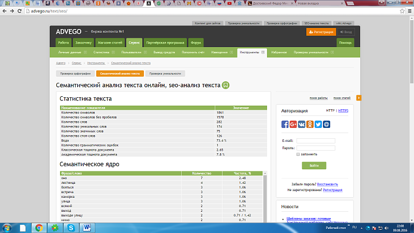
Task: Open Microsoft Word from the taskbar
Action: [x=86, y=228]
